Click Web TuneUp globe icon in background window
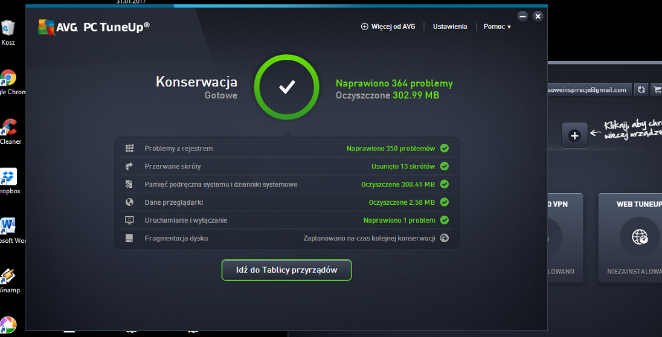Image resolution: width=662 pixels, height=337 pixels. point(640,237)
